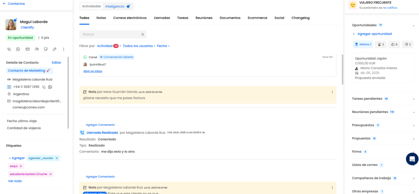Viewport: 419px width, 194px height.
Task: Expand the Compañeros de trabajo section
Action: pyautogui.click(x=414, y=178)
